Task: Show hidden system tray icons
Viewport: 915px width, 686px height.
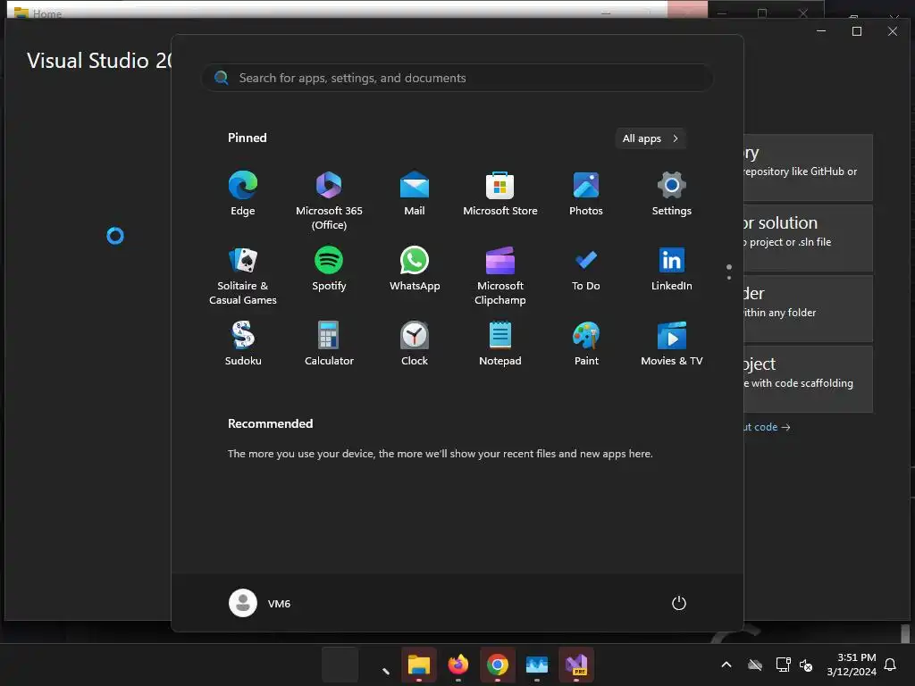Action: point(726,665)
